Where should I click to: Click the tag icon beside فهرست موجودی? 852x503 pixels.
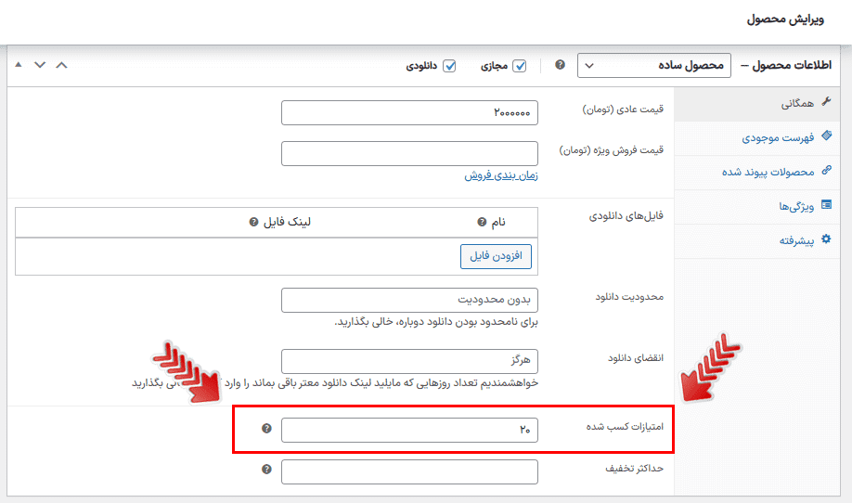[826, 135]
